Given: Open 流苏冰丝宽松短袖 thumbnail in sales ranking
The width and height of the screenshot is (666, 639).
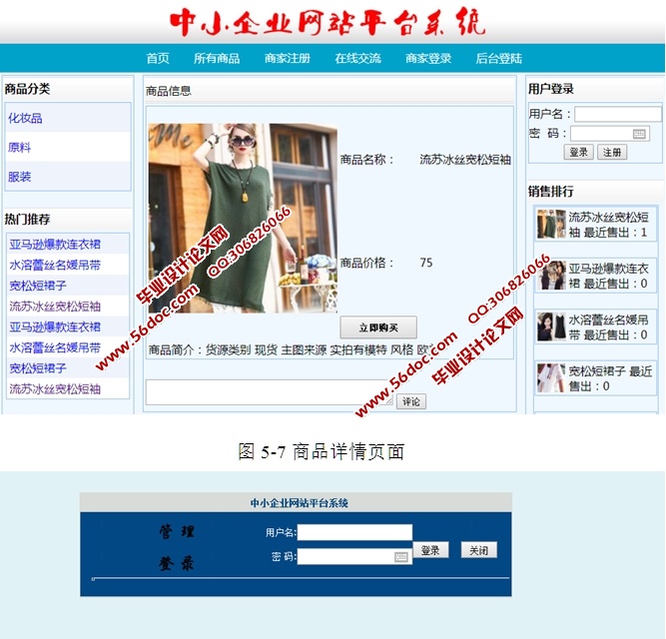Looking at the screenshot, I should [x=551, y=224].
